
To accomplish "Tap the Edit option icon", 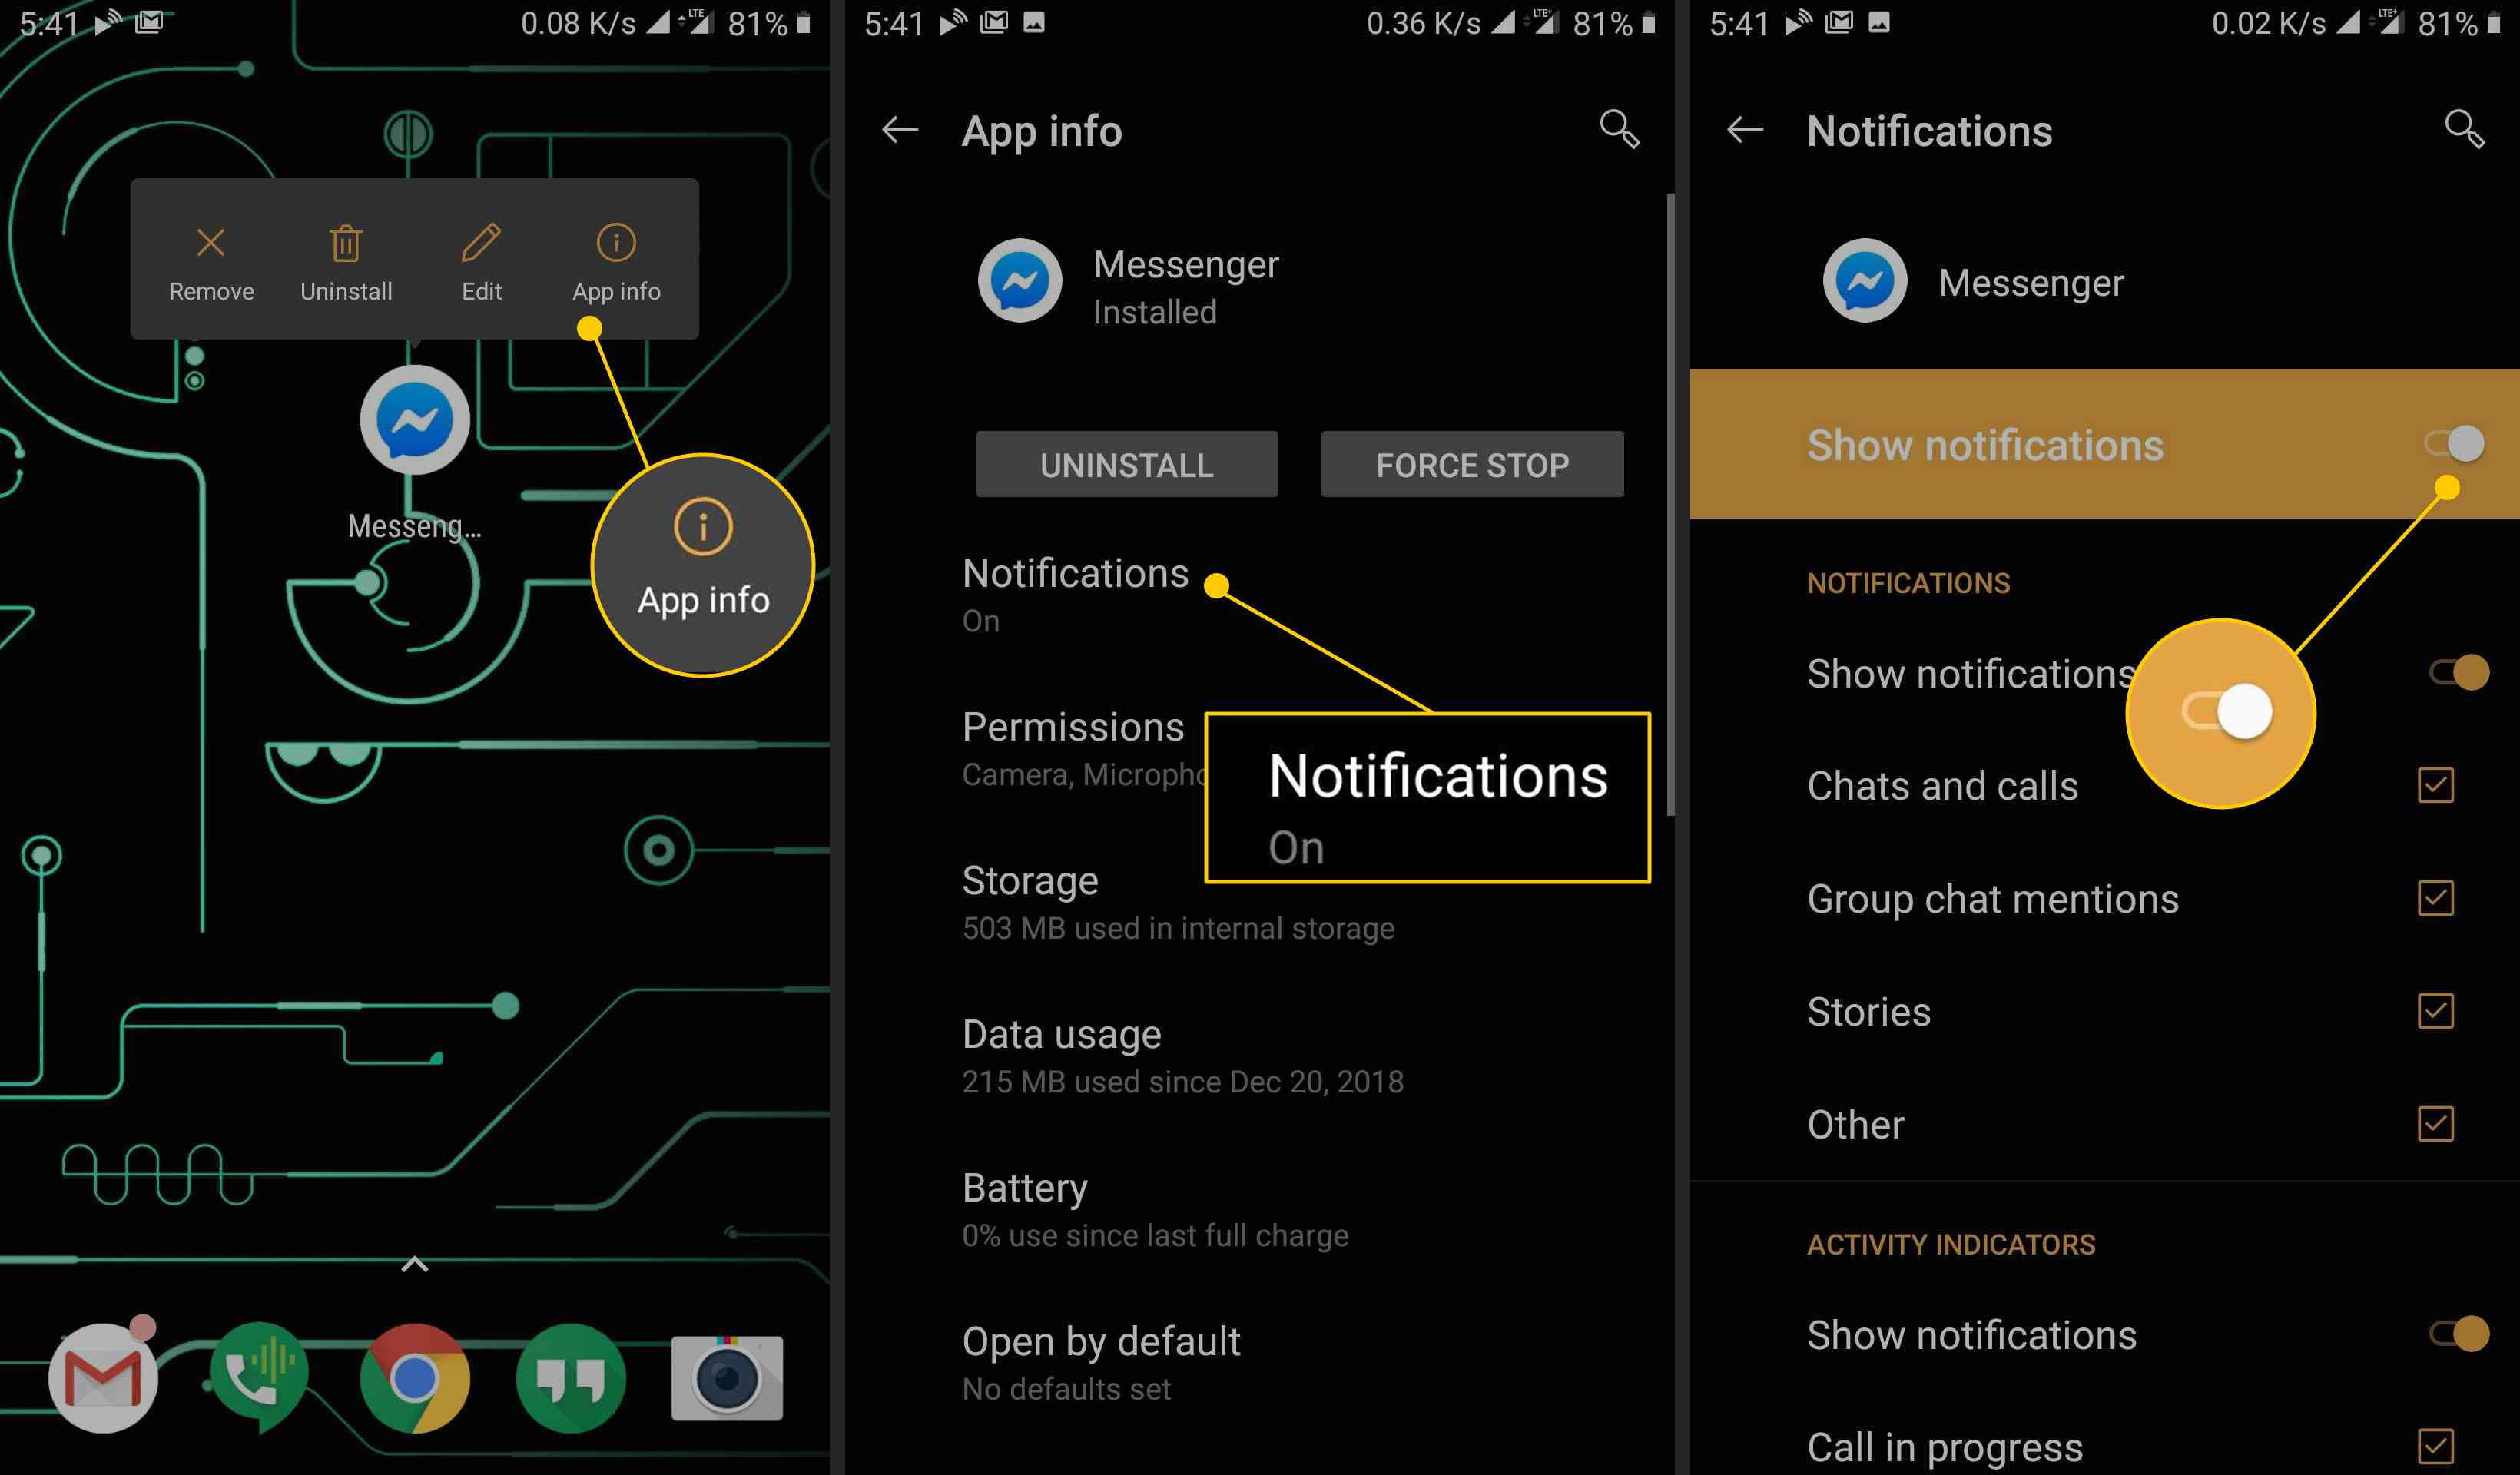I will [x=479, y=242].
